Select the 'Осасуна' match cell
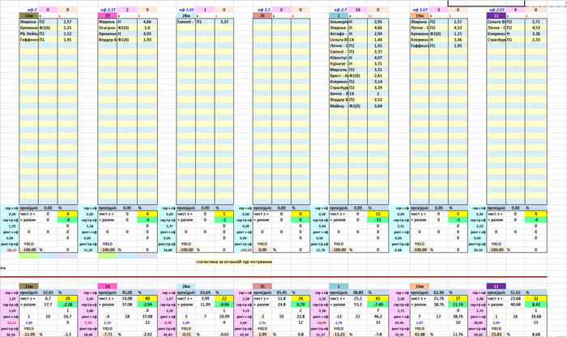The width and height of the screenshot is (567, 337). pyautogui.click(x=108, y=28)
